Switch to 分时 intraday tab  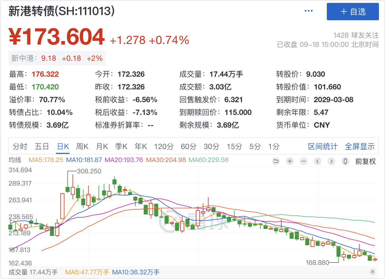click(x=20, y=146)
